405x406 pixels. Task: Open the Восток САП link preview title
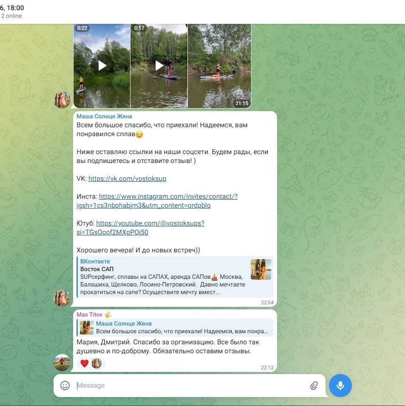pyautogui.click(x=97, y=269)
